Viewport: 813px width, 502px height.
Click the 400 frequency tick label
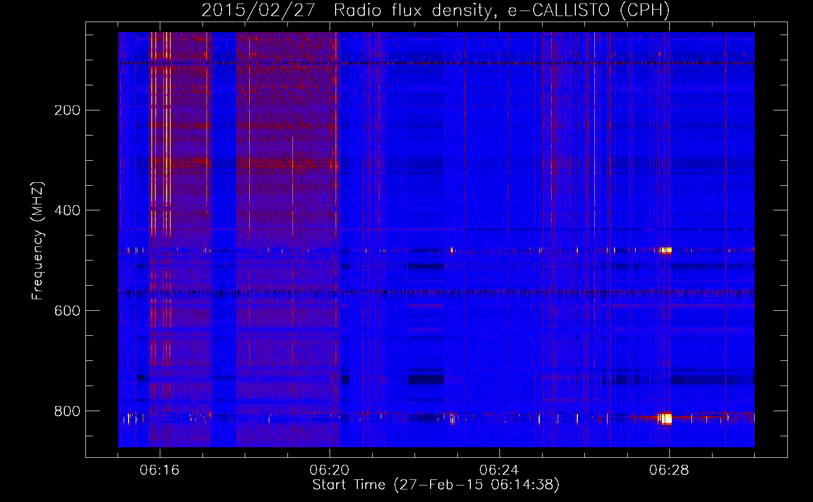coord(67,210)
